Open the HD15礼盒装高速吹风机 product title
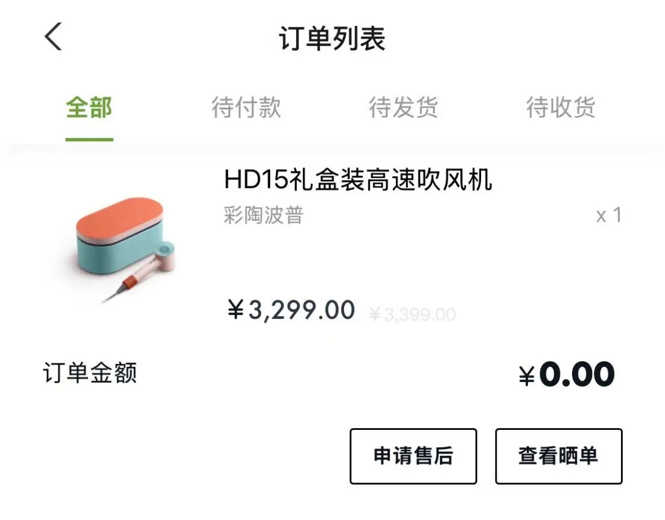This screenshot has height=520, width=665. pos(358,180)
